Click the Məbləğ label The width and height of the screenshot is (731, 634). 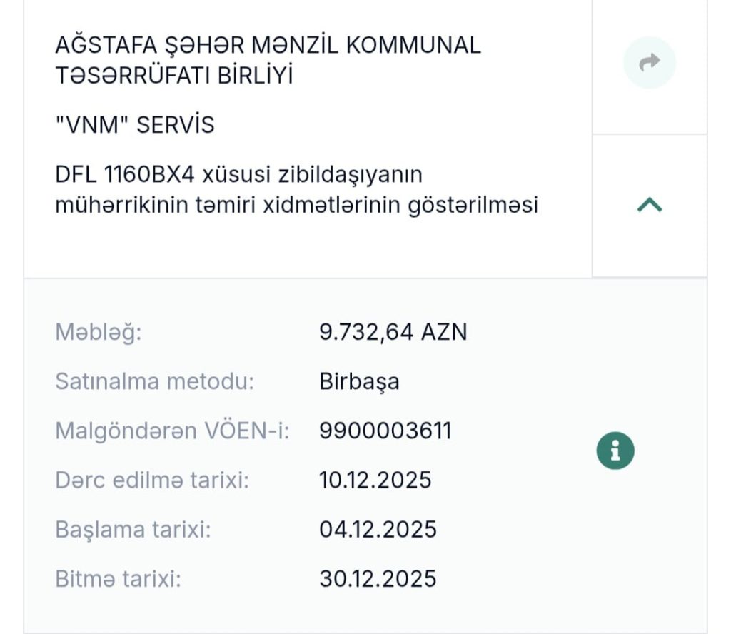[99, 333]
